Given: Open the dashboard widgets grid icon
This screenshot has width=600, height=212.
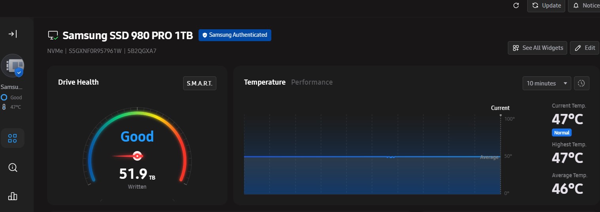Looking at the screenshot, I should pos(13,138).
